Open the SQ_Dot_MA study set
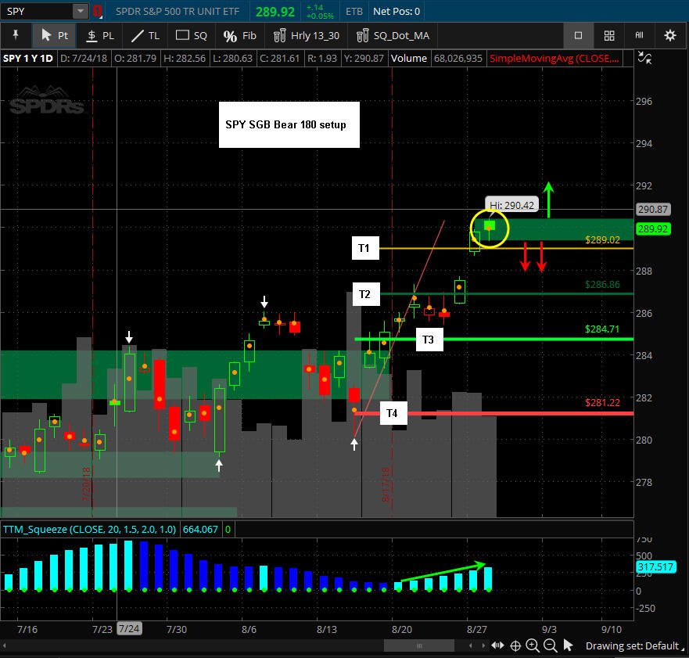 click(x=393, y=36)
